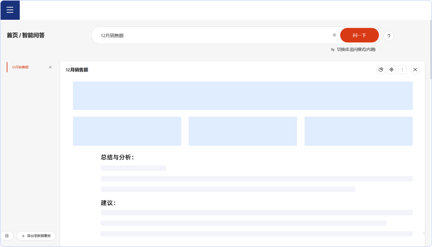Click 首页 in the breadcrumb
The width and height of the screenshot is (432, 247).
(12, 35)
